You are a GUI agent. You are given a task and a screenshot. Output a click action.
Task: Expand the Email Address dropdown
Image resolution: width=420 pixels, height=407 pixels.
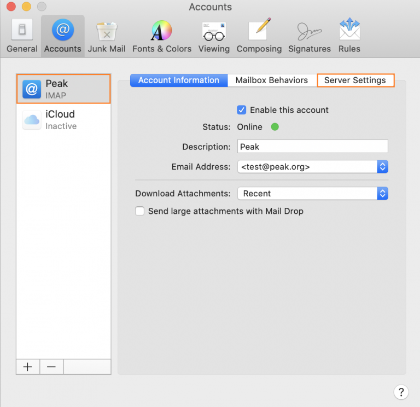coord(382,167)
